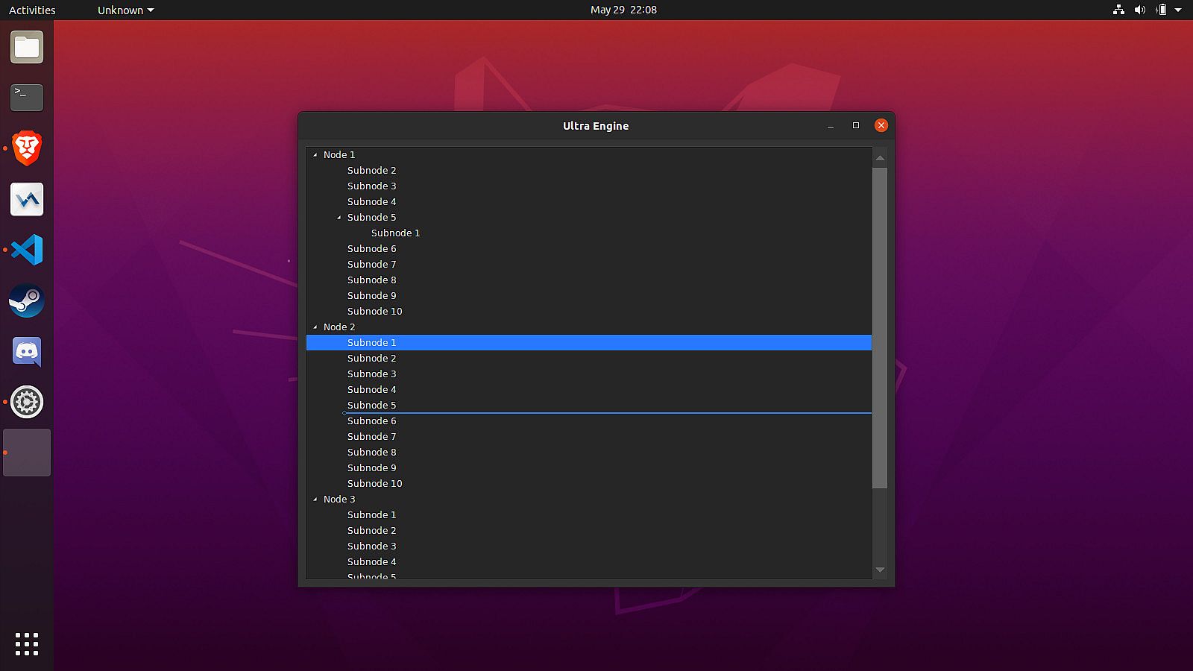The height and width of the screenshot is (671, 1193).
Task: Collapse the Node 3 arrow
Action: pos(315,500)
